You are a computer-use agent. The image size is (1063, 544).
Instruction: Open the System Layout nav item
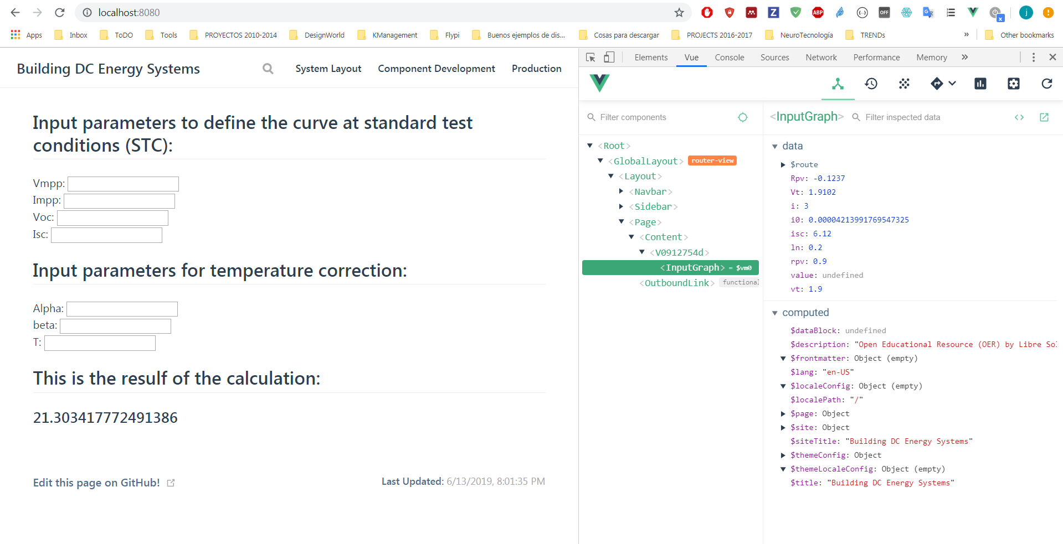(328, 69)
